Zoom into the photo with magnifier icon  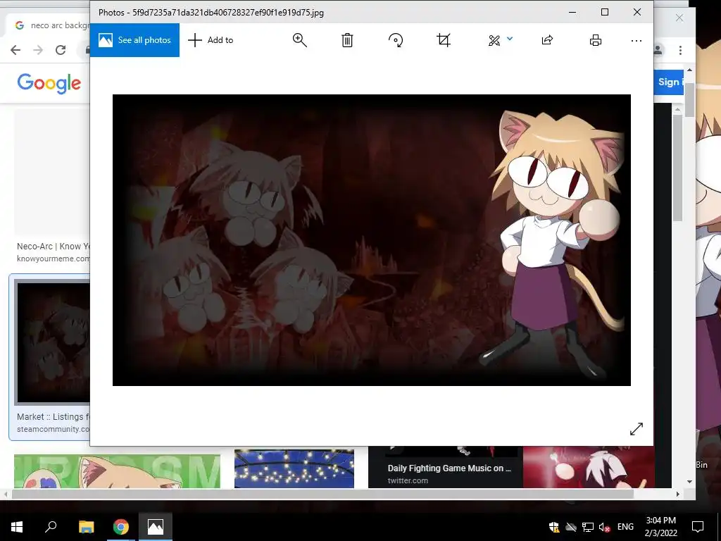[299, 40]
